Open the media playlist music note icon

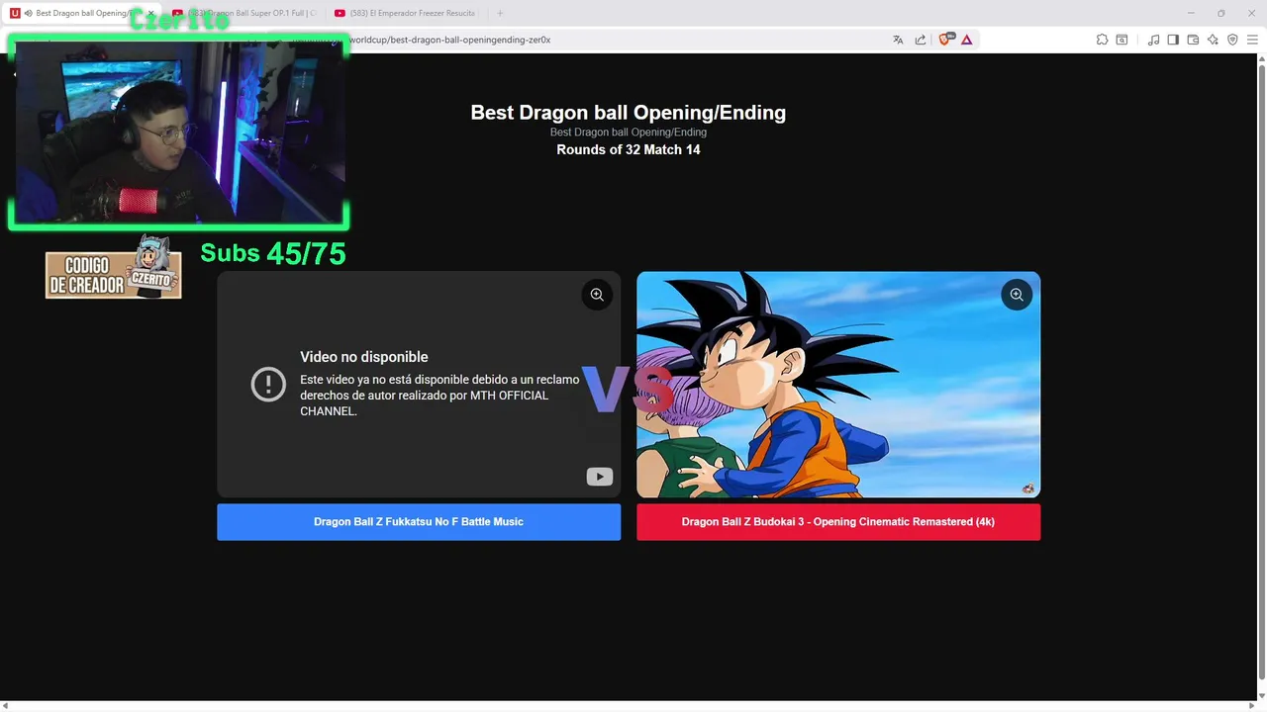(x=1153, y=40)
